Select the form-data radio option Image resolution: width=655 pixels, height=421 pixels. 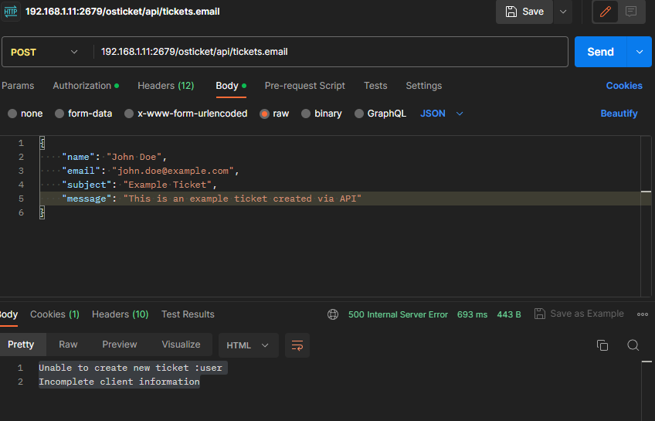[59, 114]
